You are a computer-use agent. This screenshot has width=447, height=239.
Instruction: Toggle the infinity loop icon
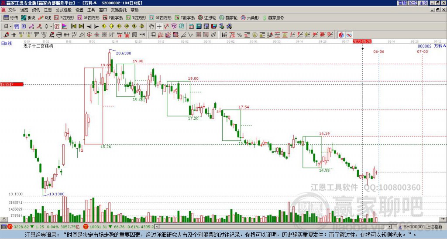click(x=349, y=35)
